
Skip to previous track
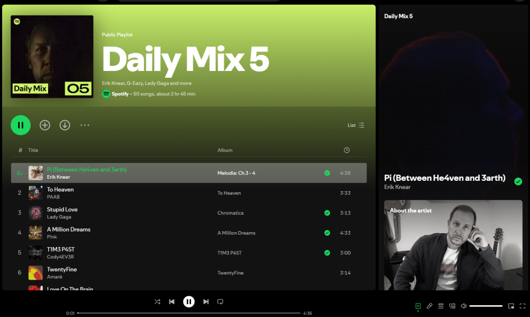(172, 301)
